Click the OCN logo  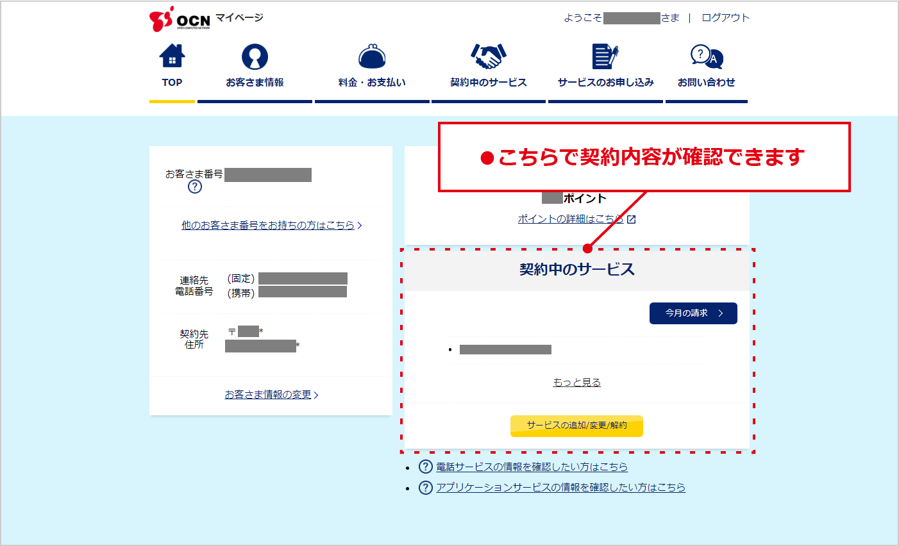[x=180, y=19]
